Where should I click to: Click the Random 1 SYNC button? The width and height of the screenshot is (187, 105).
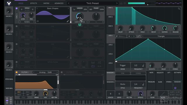coord(123,73)
